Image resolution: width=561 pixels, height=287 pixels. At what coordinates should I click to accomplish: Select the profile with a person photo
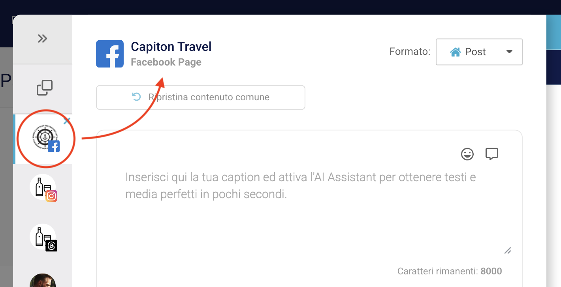coord(43,281)
